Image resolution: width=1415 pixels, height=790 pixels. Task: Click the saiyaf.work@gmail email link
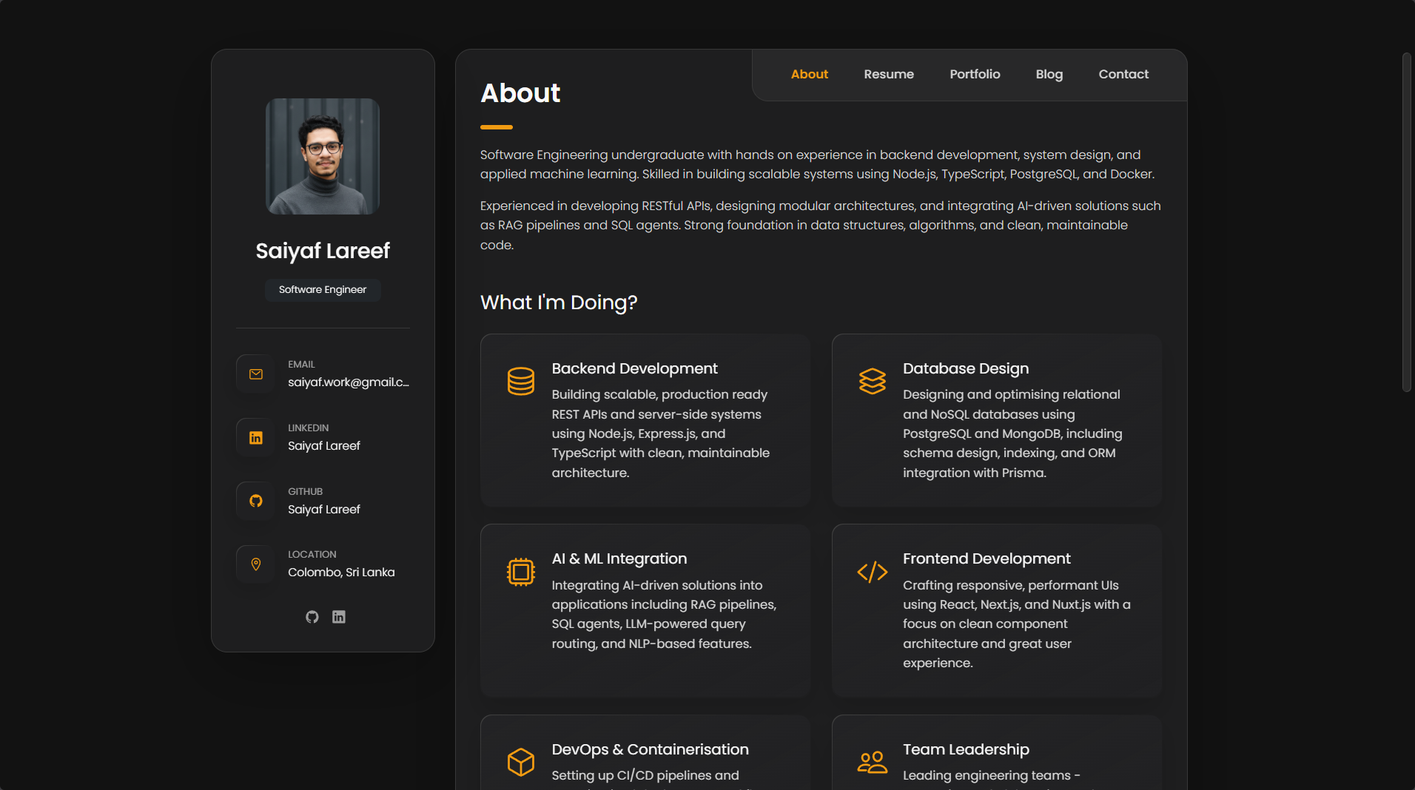[349, 382]
